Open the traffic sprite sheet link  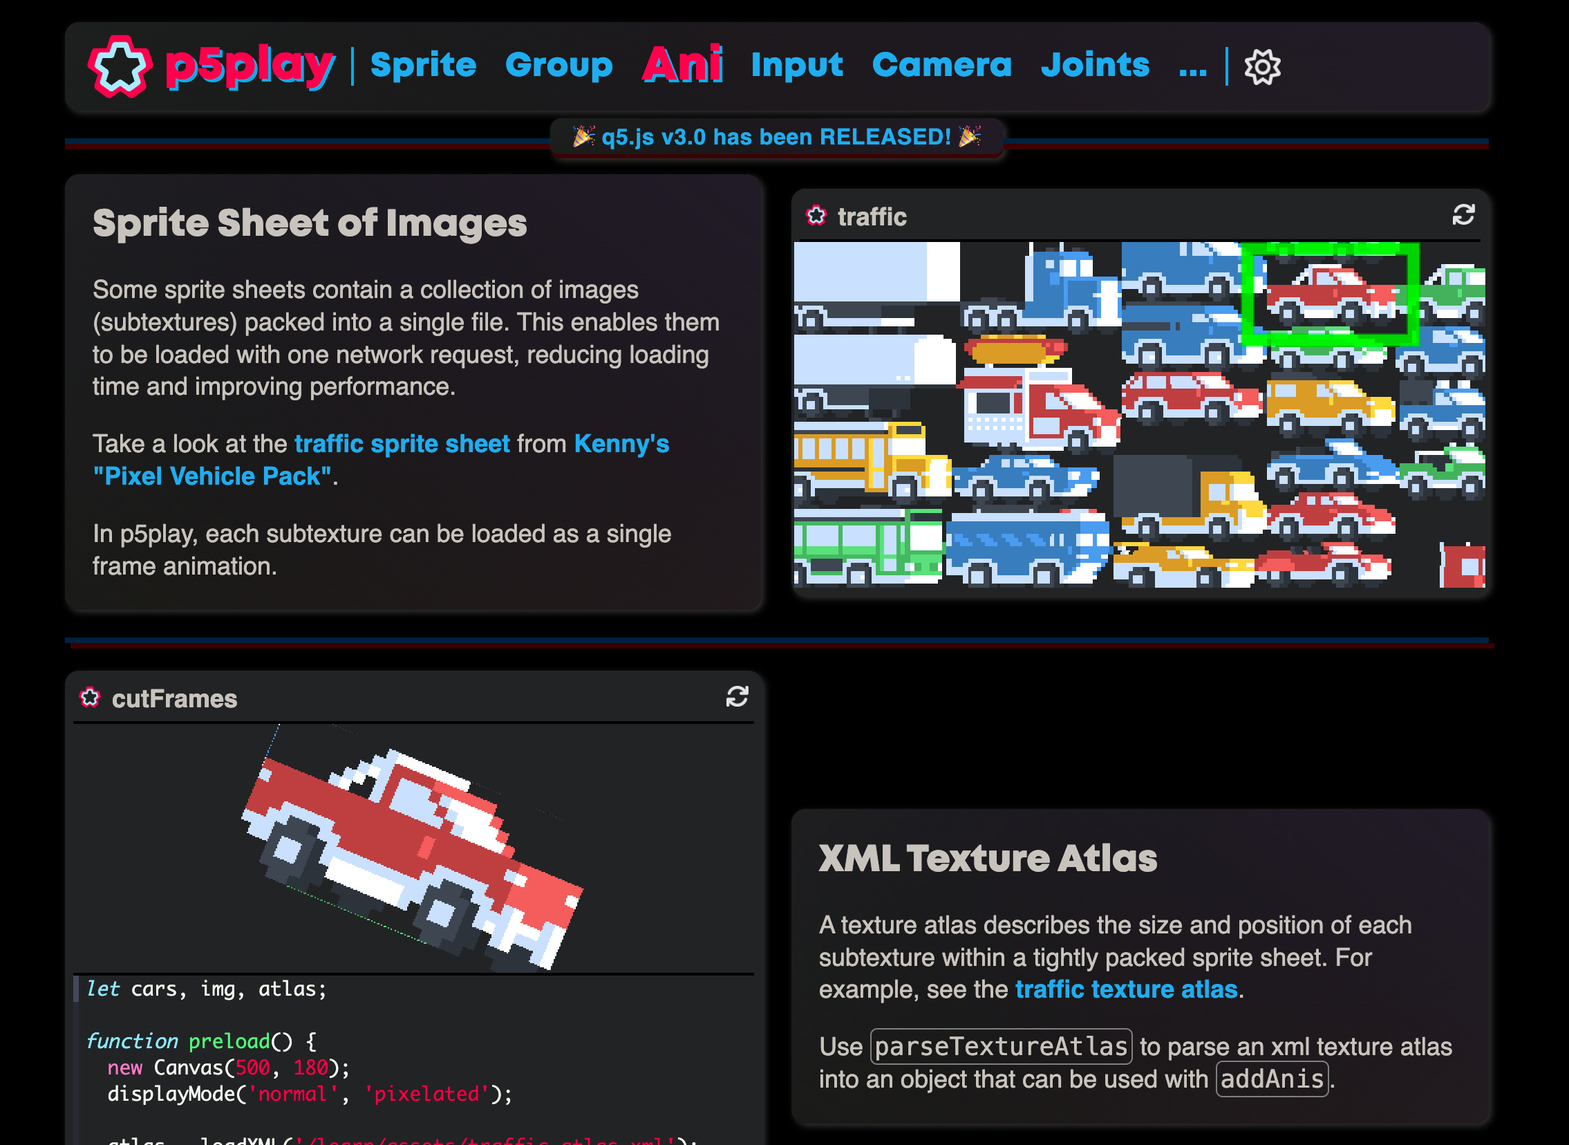click(402, 444)
